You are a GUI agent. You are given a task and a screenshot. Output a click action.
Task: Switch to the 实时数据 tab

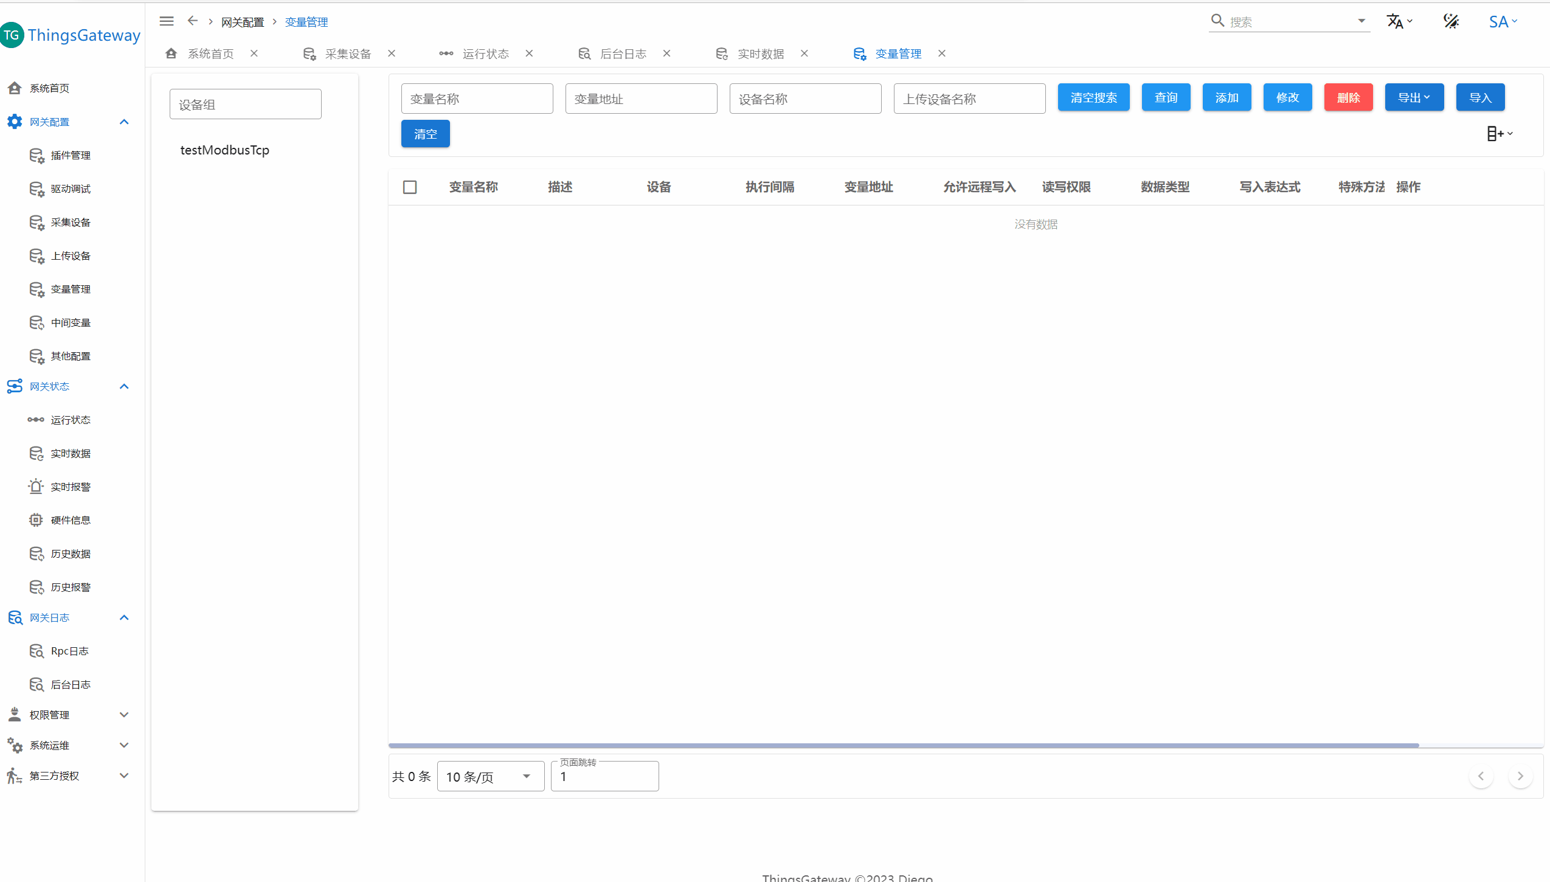(x=760, y=54)
